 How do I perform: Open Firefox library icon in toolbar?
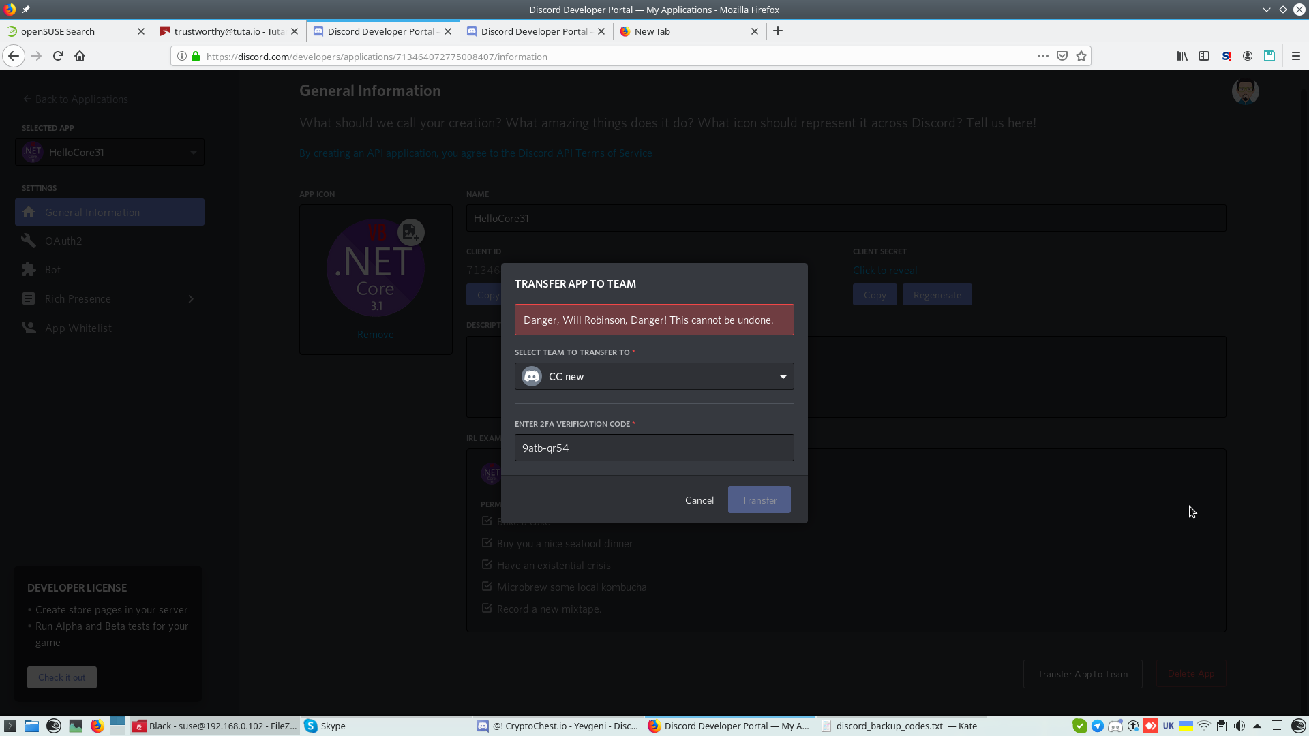point(1182,56)
